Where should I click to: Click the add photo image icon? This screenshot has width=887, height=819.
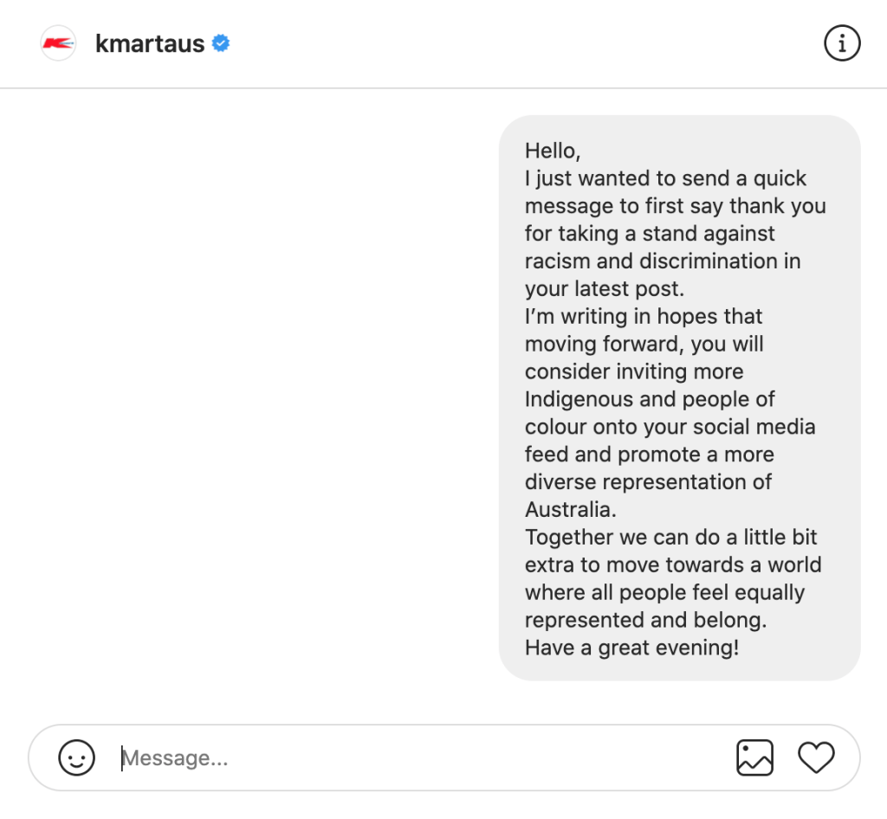754,758
